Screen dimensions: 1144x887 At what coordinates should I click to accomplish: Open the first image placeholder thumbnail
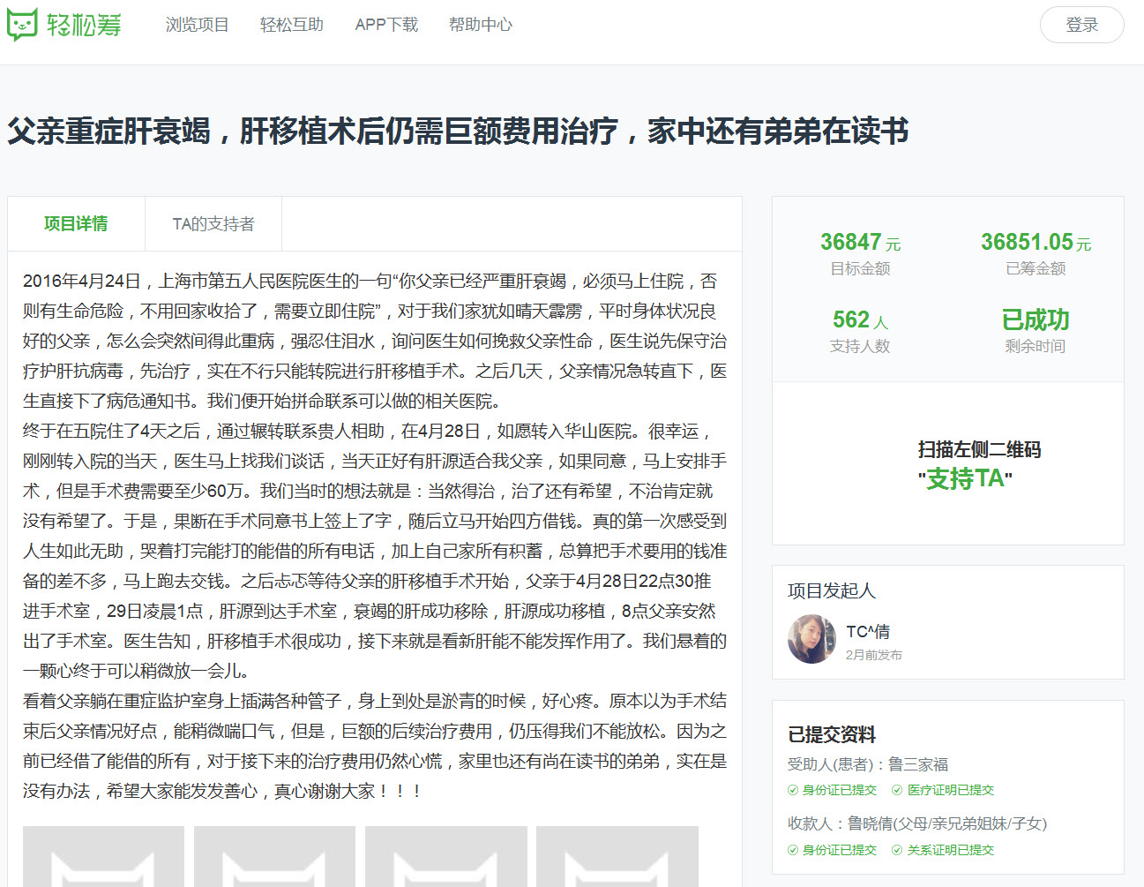(103, 856)
